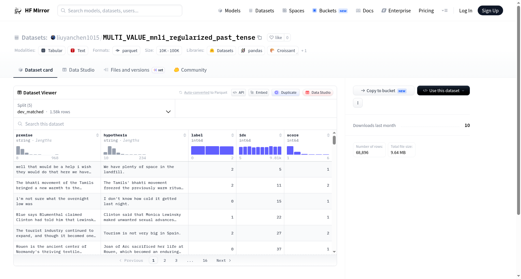This screenshot has width=521, height=279.
Task: Open Buckets in top navigation
Action: pos(330,11)
